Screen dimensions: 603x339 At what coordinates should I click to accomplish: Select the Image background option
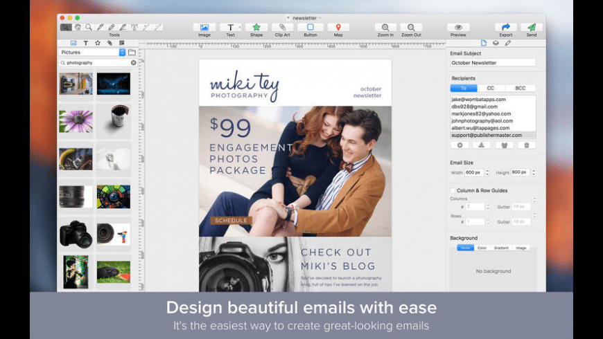(521, 248)
